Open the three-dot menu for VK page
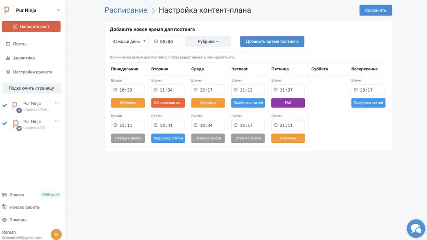427x240 pixels. click(x=57, y=121)
